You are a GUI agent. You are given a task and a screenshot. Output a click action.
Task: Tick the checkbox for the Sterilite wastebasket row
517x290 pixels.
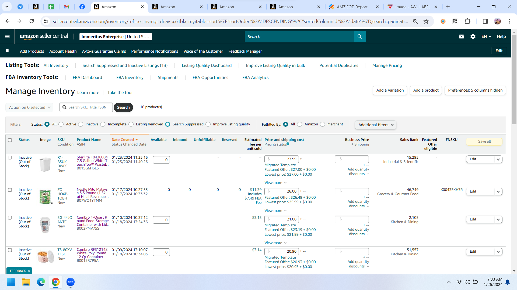pyautogui.click(x=10, y=158)
